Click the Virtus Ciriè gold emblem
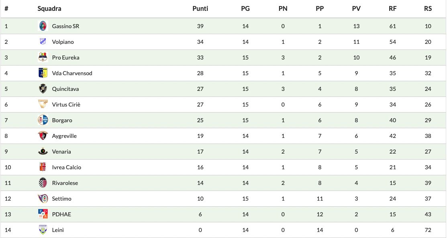The width and height of the screenshot is (447, 238). pyautogui.click(x=43, y=105)
